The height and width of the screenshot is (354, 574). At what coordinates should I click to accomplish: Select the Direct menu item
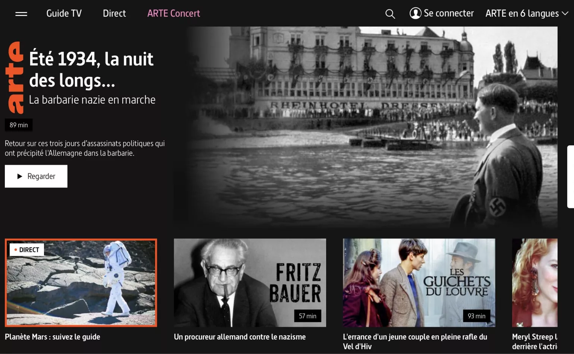(x=114, y=13)
